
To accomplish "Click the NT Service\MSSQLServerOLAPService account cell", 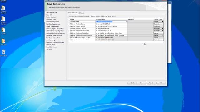I will 112,26.
